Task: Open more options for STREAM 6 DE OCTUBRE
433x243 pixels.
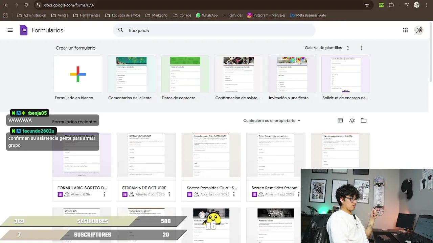Action: tap(169, 194)
